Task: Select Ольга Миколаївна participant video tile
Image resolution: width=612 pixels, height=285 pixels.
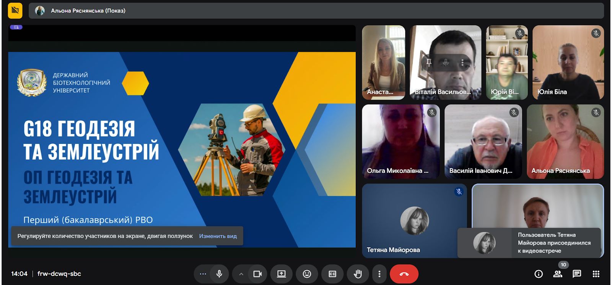Action: click(x=401, y=142)
